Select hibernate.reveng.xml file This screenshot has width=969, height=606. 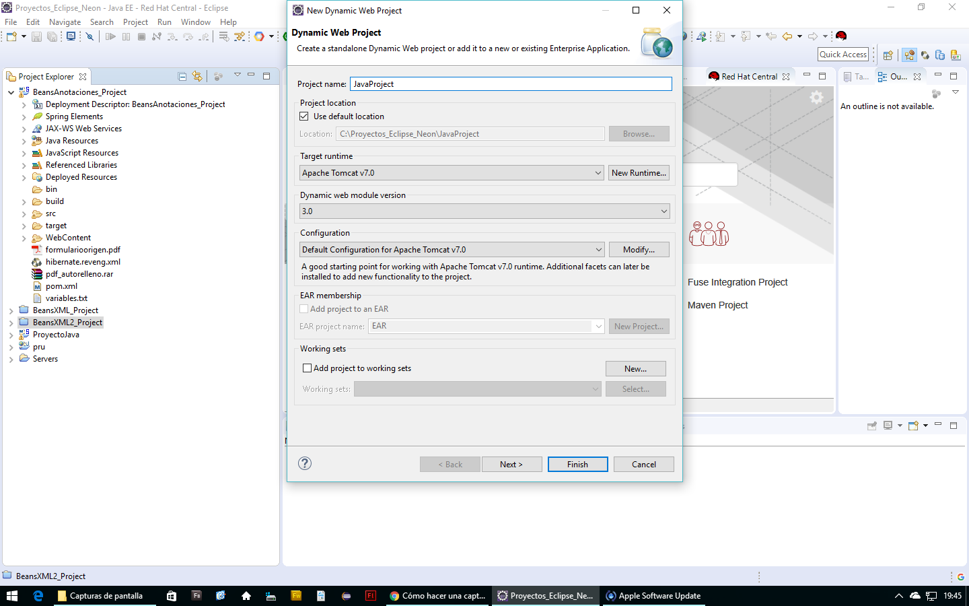(x=83, y=262)
